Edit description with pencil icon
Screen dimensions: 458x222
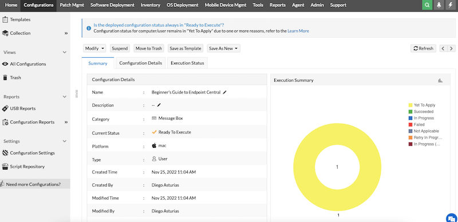click(159, 105)
